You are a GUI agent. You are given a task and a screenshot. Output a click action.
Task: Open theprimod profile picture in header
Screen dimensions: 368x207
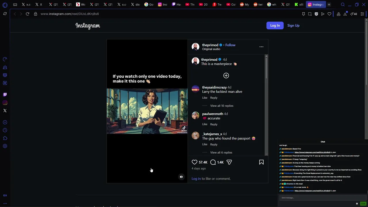pyautogui.click(x=195, y=47)
